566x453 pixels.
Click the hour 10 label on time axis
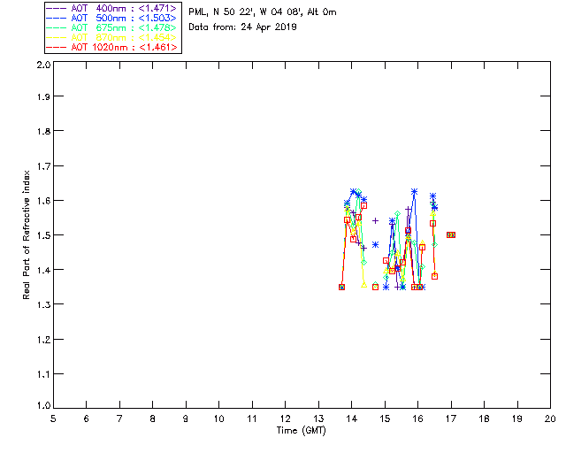click(218, 419)
